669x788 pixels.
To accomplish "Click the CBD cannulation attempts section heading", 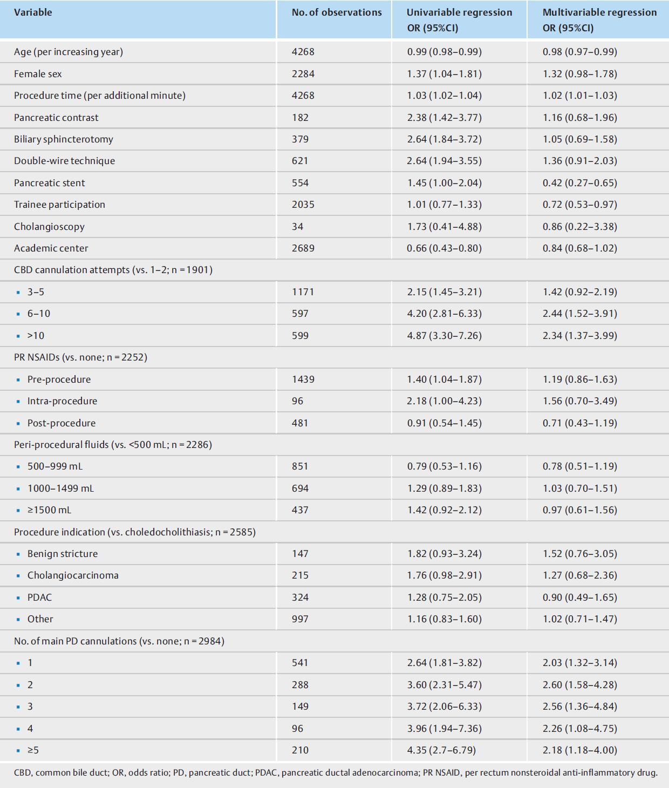I will tap(113, 270).
